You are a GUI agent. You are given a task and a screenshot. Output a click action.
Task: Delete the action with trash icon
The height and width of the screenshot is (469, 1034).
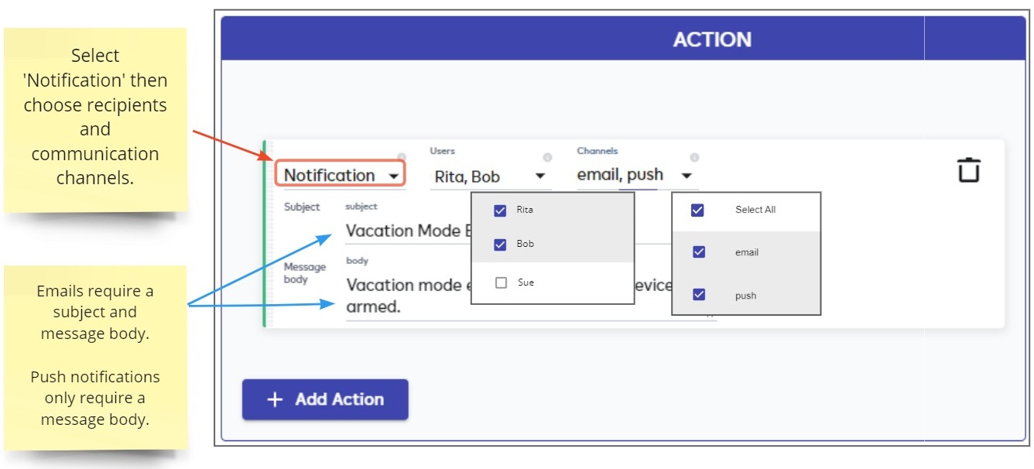point(968,169)
